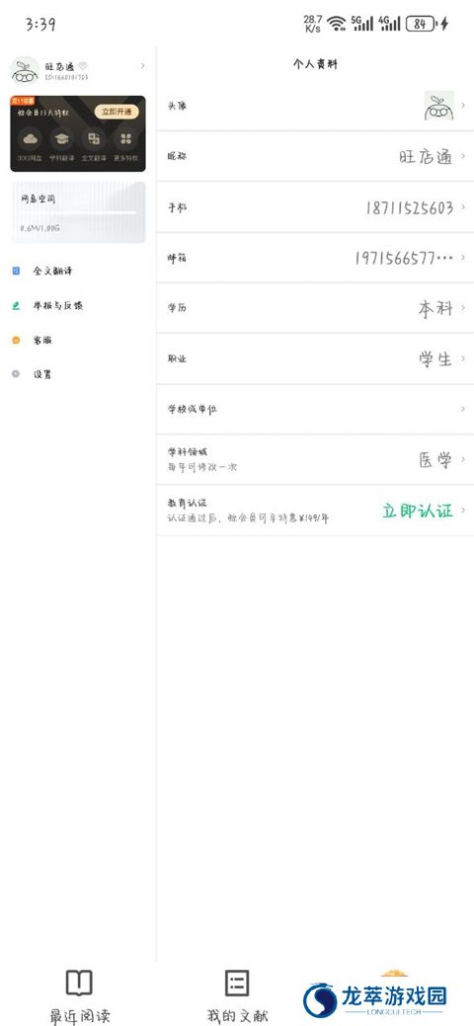Open the 手机 phone number row

pos(315,206)
